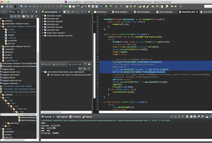Open the Problems tab

tap(77, 117)
